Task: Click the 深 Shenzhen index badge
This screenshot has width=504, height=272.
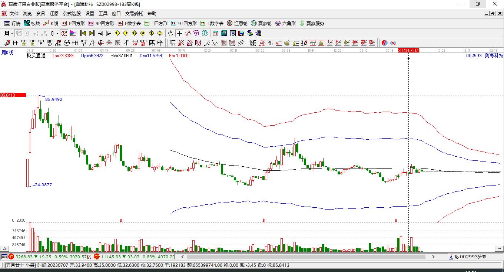Action: (97, 256)
